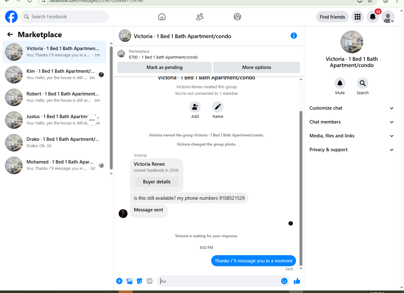Click the phone number message from Victoria

[x=189, y=198]
